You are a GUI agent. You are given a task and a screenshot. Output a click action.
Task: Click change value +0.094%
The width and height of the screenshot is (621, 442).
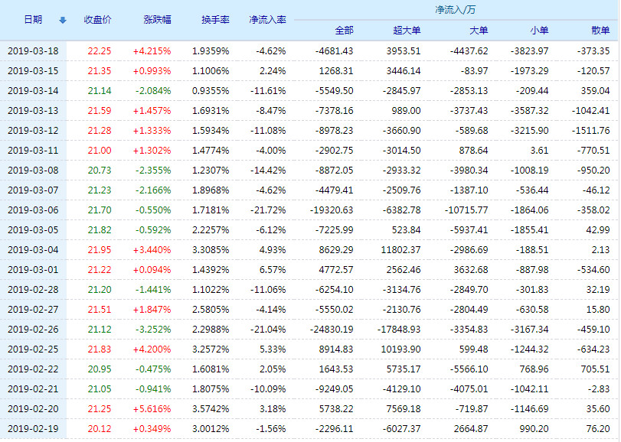152,270
